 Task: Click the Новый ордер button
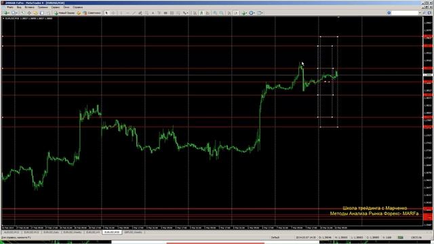pos(64,13)
